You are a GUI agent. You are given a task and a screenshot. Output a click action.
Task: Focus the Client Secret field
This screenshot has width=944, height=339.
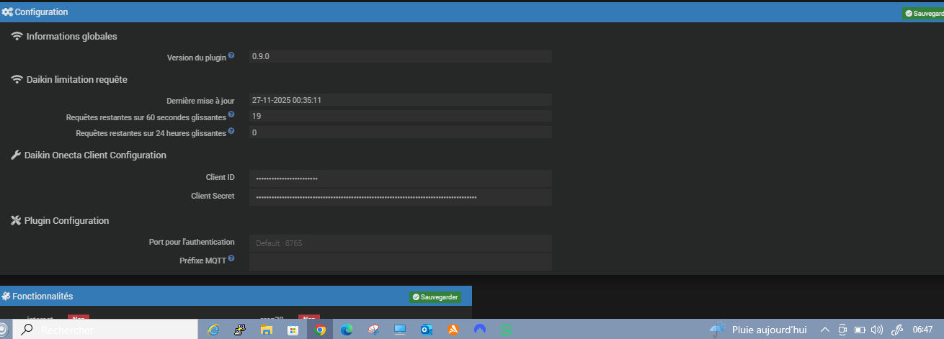401,196
